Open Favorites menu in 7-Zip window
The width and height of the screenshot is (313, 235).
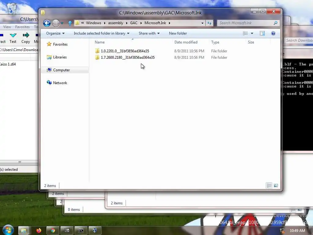(x=22, y=27)
